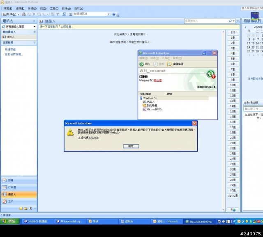The image size is (263, 237).
Task: Open the 搜尋通訊錄 combo box dropdown arrow
Action: tap(108, 14)
